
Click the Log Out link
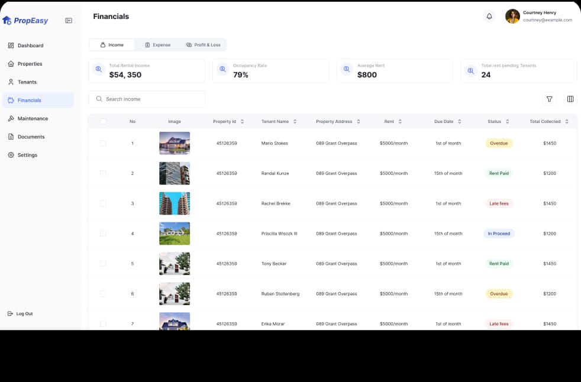20,313
